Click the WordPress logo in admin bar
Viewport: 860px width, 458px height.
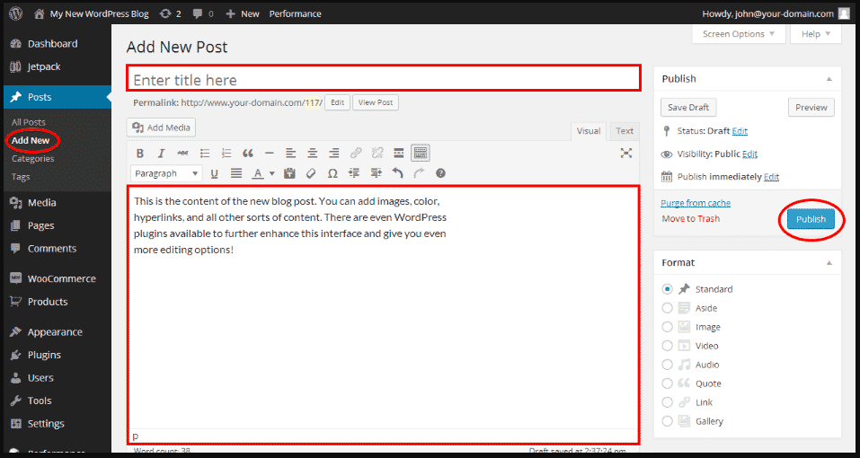point(16,13)
